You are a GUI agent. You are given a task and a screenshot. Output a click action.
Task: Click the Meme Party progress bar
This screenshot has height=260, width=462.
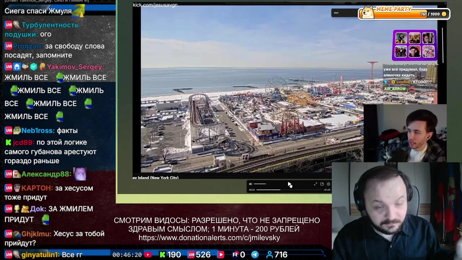(404, 14)
